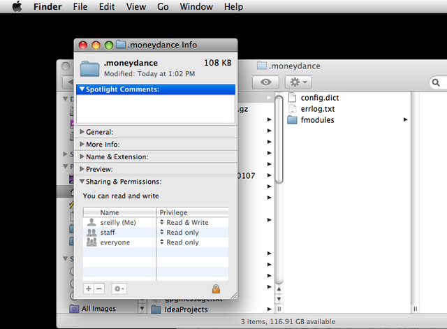
Task: Expand the Preview section
Action: (x=82, y=169)
